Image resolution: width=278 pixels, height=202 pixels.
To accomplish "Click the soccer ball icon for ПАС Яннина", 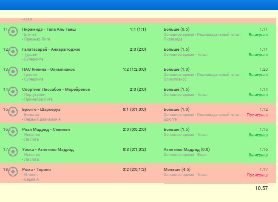I will tap(13, 72).
